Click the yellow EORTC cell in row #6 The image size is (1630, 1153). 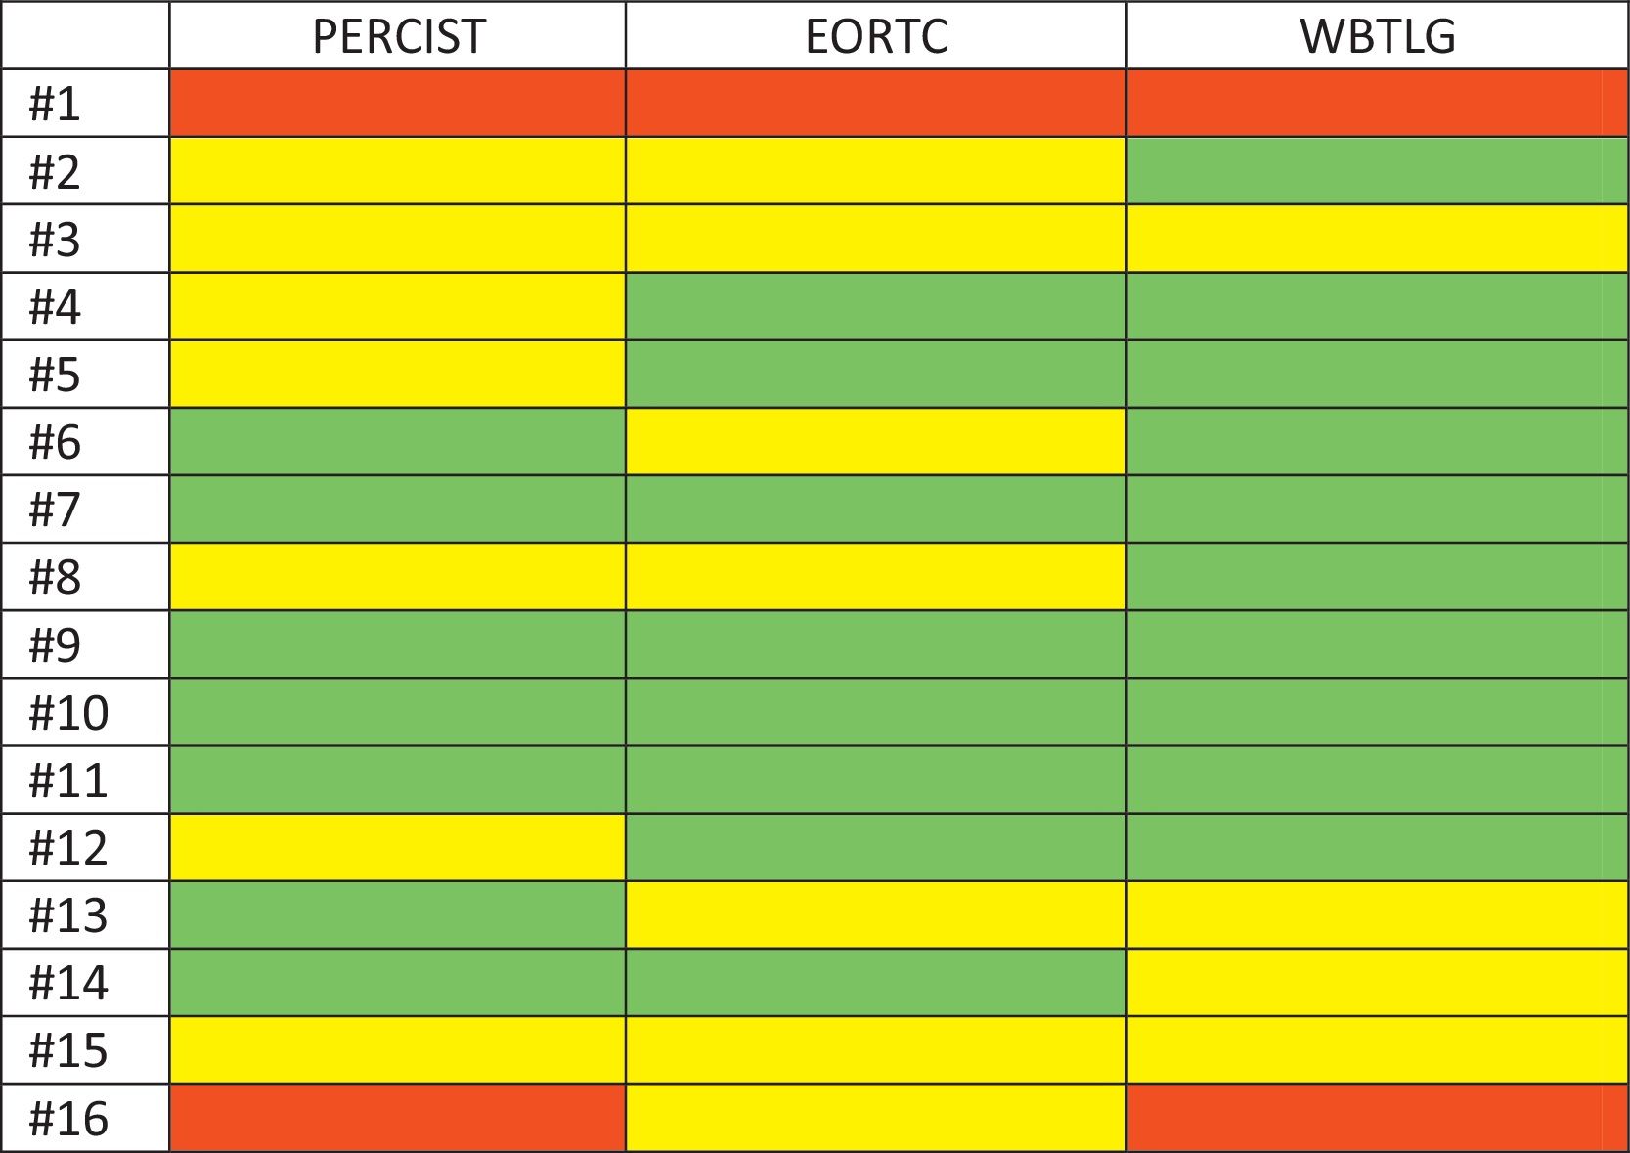tap(876, 442)
